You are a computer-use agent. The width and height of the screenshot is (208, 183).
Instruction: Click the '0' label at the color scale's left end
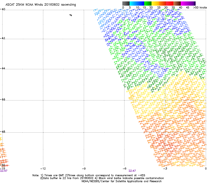(123, 7)
